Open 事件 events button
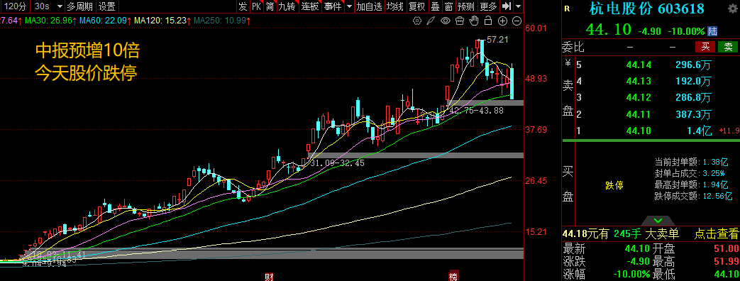The width and height of the screenshot is (740, 281). click(333, 6)
